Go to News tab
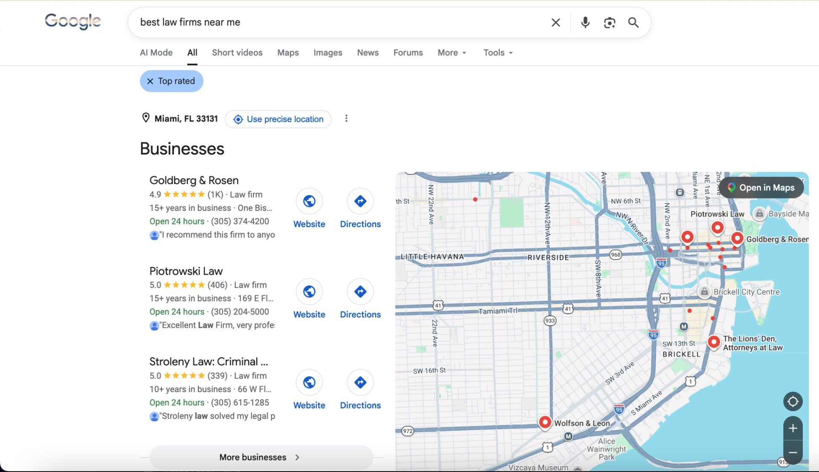The width and height of the screenshot is (819, 472). click(368, 52)
